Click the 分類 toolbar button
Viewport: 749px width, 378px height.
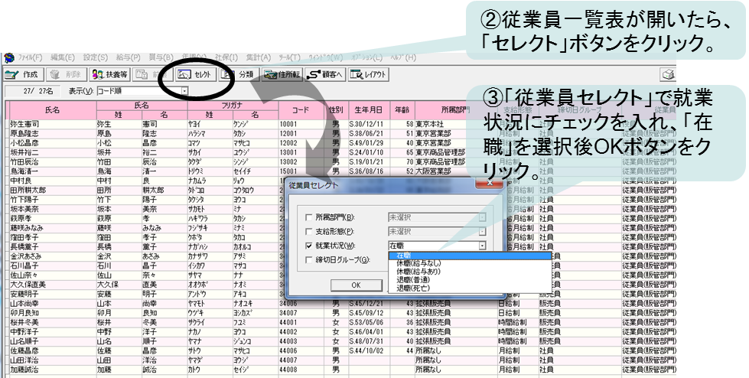click(x=239, y=74)
